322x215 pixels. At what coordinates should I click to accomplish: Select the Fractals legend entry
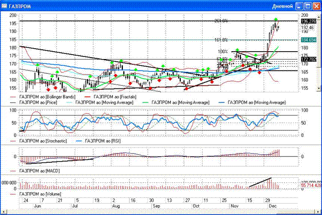[110, 97]
